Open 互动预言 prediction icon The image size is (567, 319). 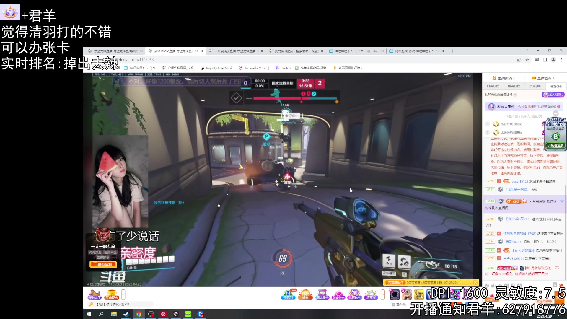tap(112, 294)
